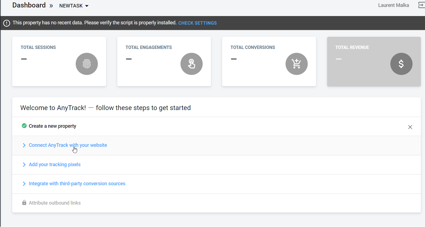Viewport: 425px width, 227px height.
Task: Dismiss the welcome steps with the X
Action: (410, 127)
